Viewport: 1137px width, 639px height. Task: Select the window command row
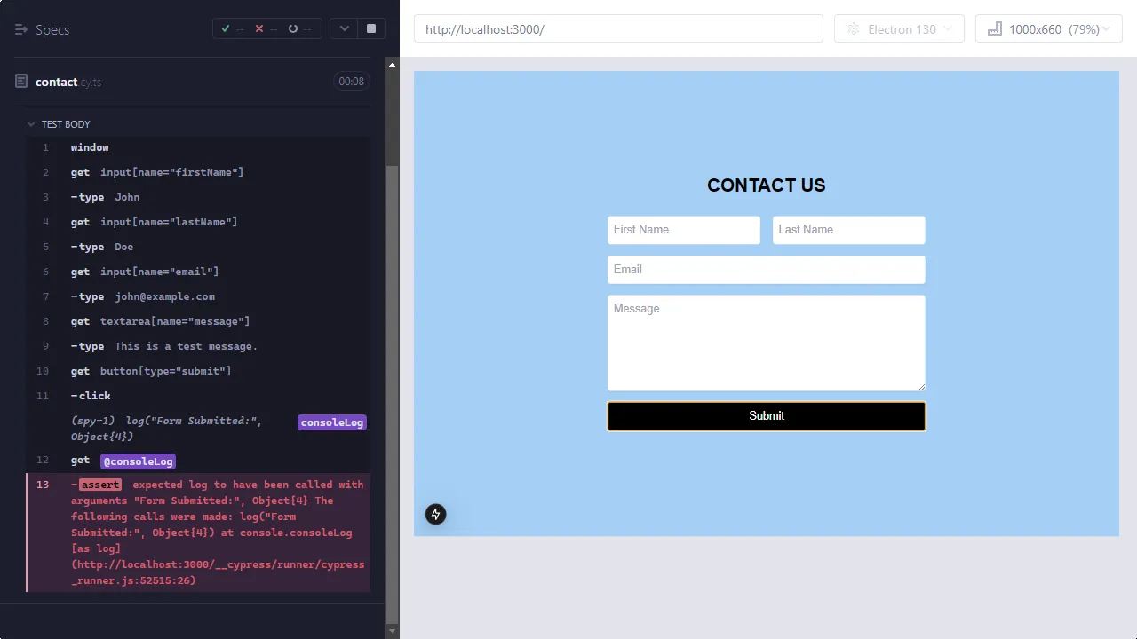(199, 147)
